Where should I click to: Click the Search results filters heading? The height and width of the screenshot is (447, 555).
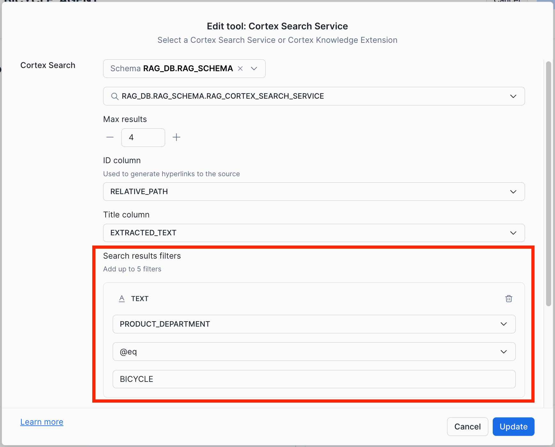(142, 256)
